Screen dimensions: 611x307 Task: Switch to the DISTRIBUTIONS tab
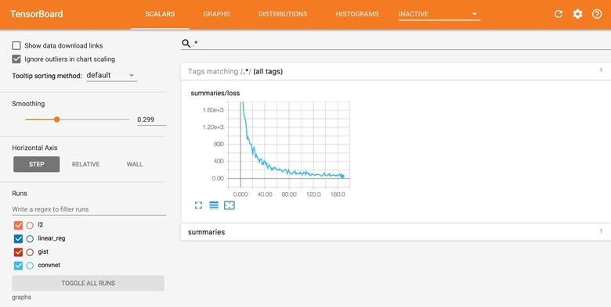pyautogui.click(x=283, y=14)
